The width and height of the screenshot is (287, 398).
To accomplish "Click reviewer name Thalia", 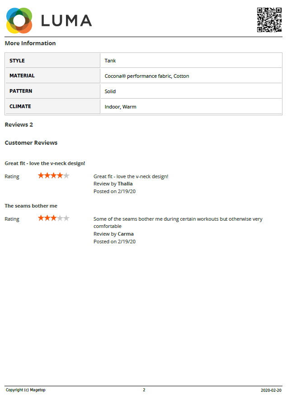I will point(125,184).
